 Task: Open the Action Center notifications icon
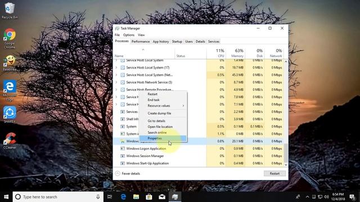pos(352,197)
